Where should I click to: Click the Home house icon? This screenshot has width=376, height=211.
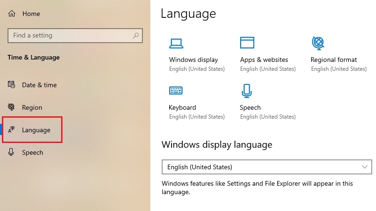12,14
